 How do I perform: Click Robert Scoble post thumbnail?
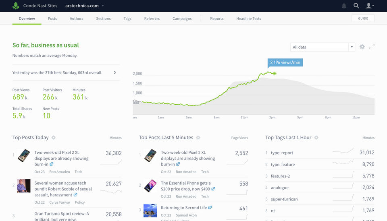click(24, 186)
